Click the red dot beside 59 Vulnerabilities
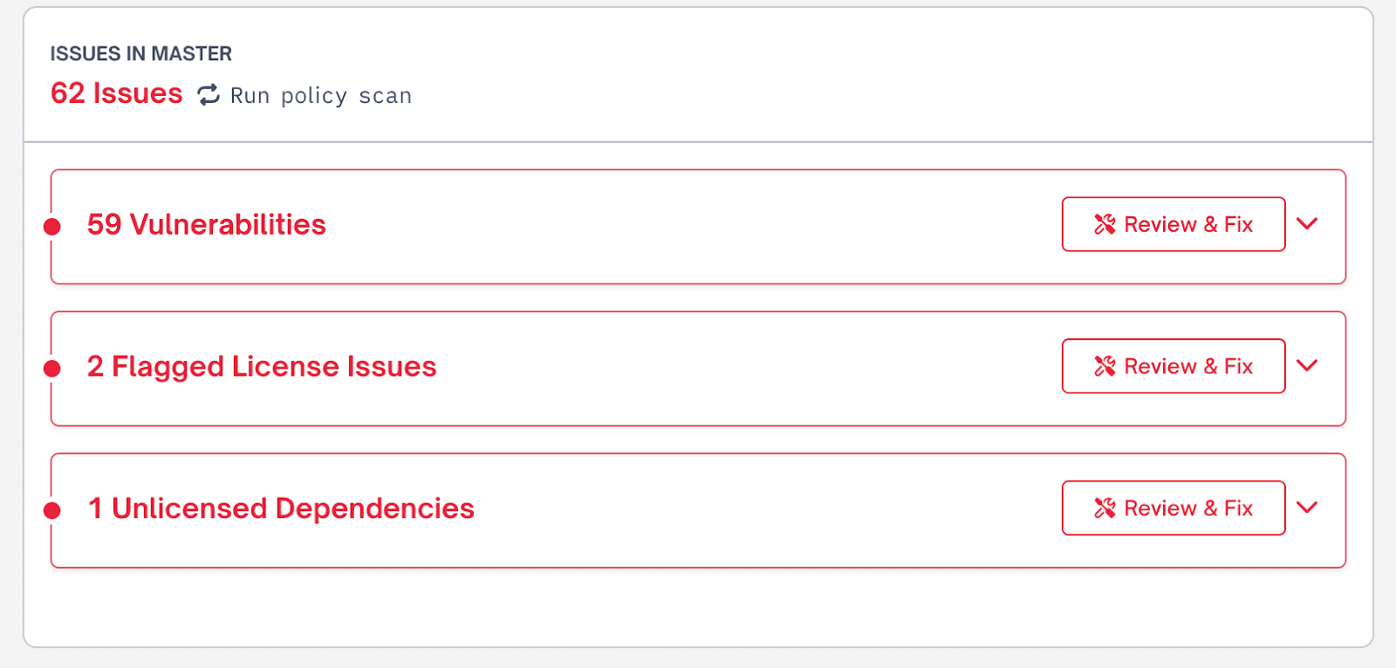1396x668 pixels. pos(52,226)
